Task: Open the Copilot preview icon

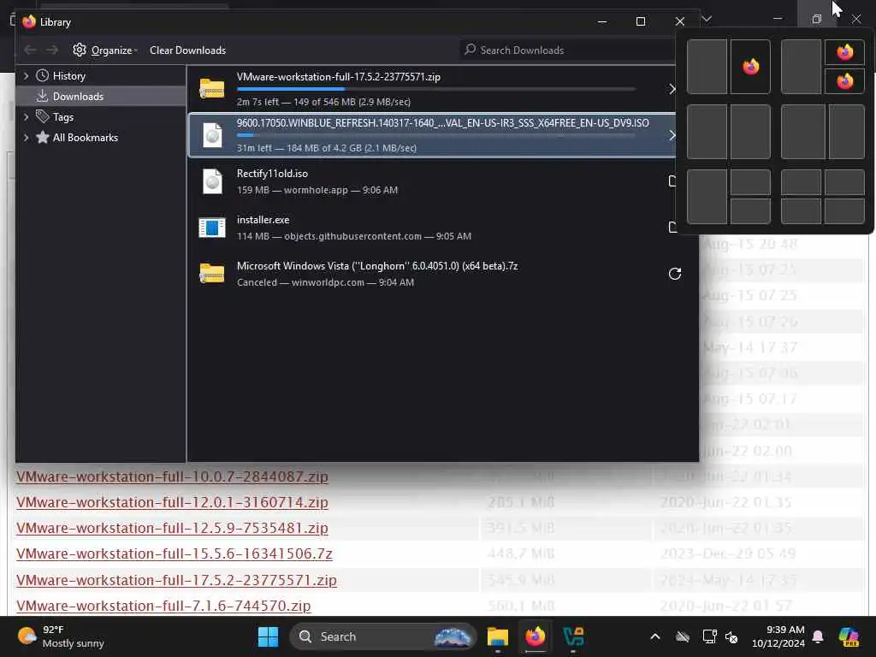Action: point(849,636)
